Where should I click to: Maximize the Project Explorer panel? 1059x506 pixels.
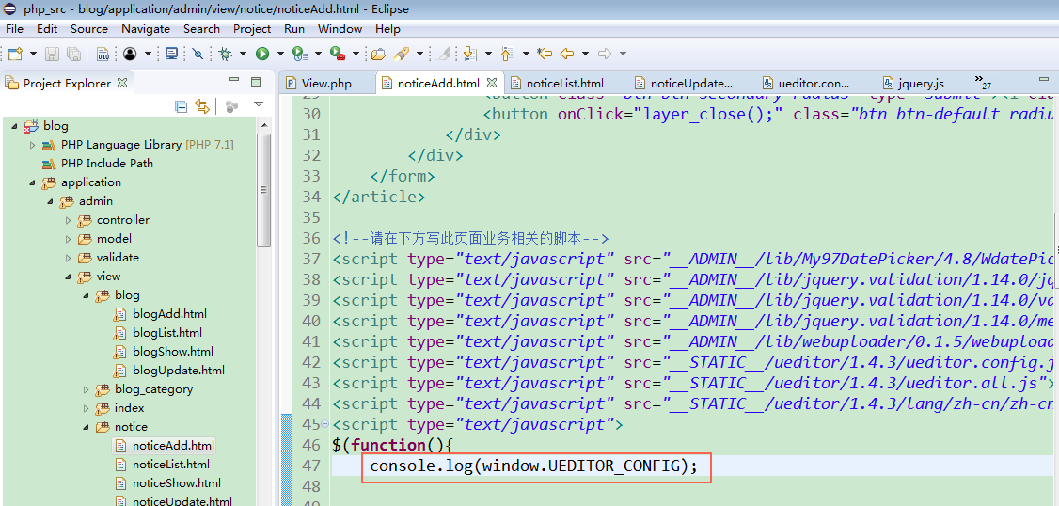click(x=256, y=82)
